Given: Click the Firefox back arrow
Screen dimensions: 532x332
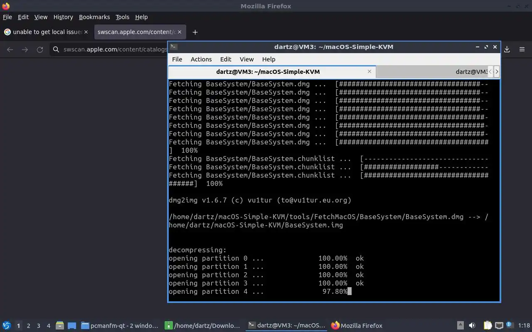Looking at the screenshot, I should click(10, 49).
